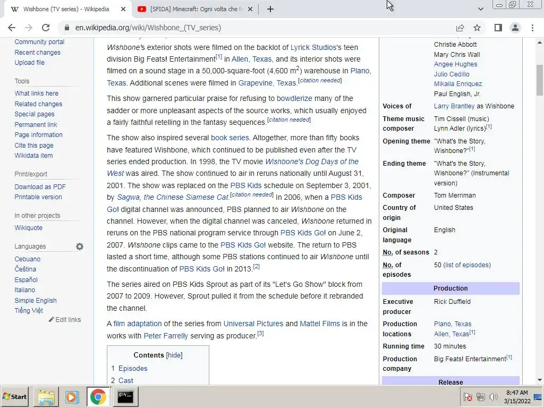The height and width of the screenshot is (408, 544).
Task: Open Wishbone's Dog Days of the West link
Action: (x=311, y=161)
